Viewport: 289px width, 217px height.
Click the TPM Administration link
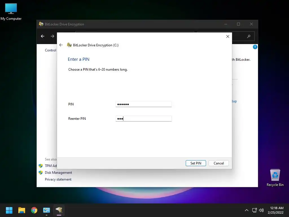coord(51,166)
